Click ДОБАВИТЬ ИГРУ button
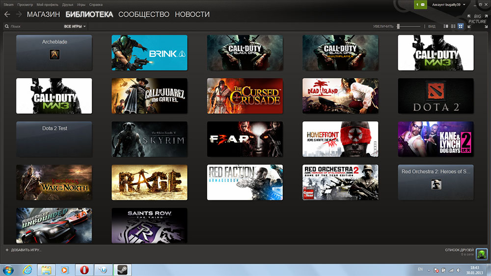The image size is (491, 276). click(x=24, y=250)
